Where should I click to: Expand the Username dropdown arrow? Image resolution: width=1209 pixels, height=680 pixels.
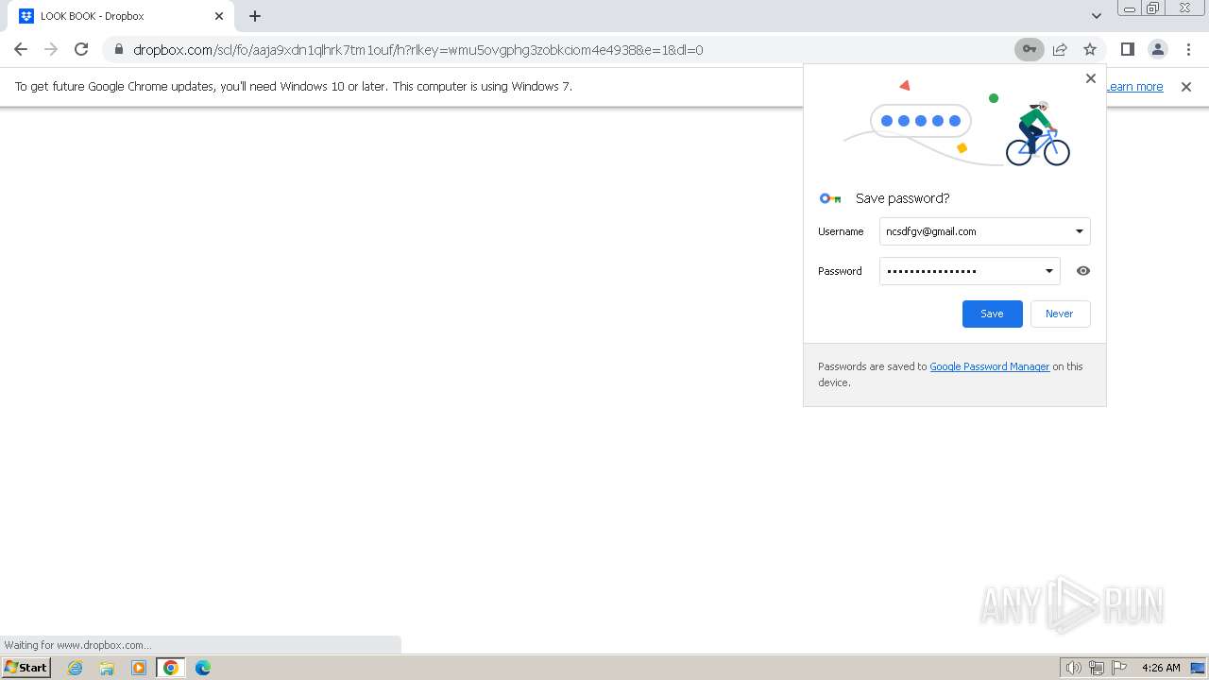[1080, 231]
